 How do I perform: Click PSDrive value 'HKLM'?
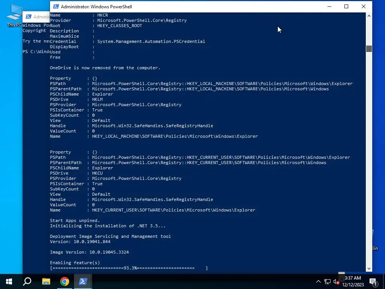click(x=97, y=99)
